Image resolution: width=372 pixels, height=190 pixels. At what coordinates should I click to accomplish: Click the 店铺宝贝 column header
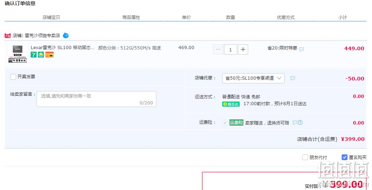[51, 17]
